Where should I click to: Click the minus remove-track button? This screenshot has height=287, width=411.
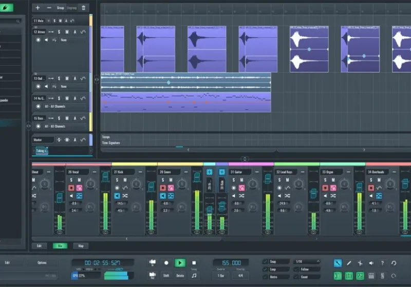tap(49, 8)
